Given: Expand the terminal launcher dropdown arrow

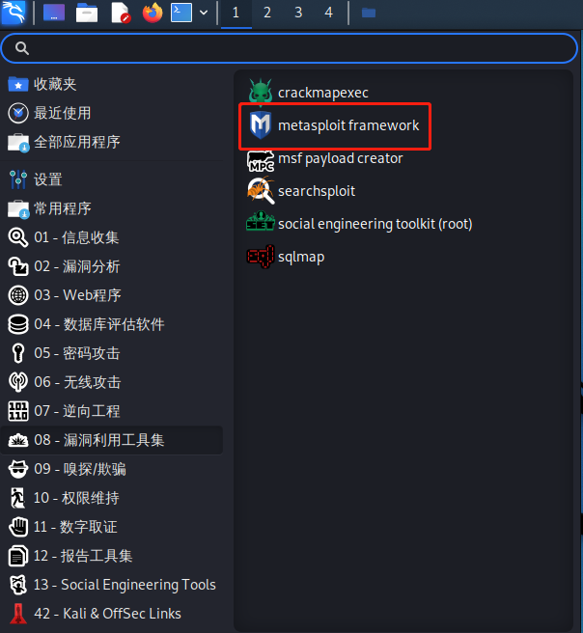Looking at the screenshot, I should tap(204, 13).
